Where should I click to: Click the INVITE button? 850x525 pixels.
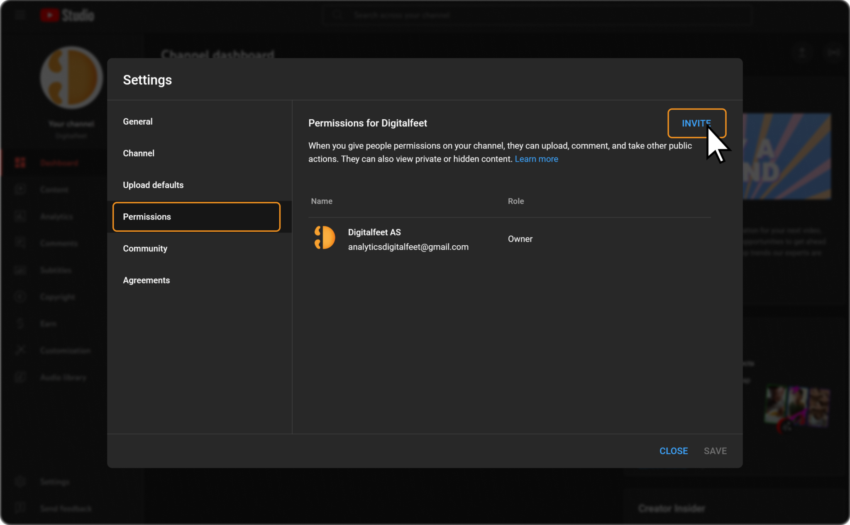coord(696,123)
